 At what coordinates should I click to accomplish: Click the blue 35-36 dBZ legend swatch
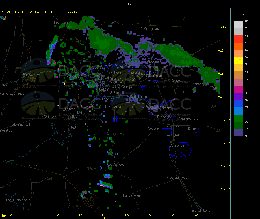(x=238, y=104)
